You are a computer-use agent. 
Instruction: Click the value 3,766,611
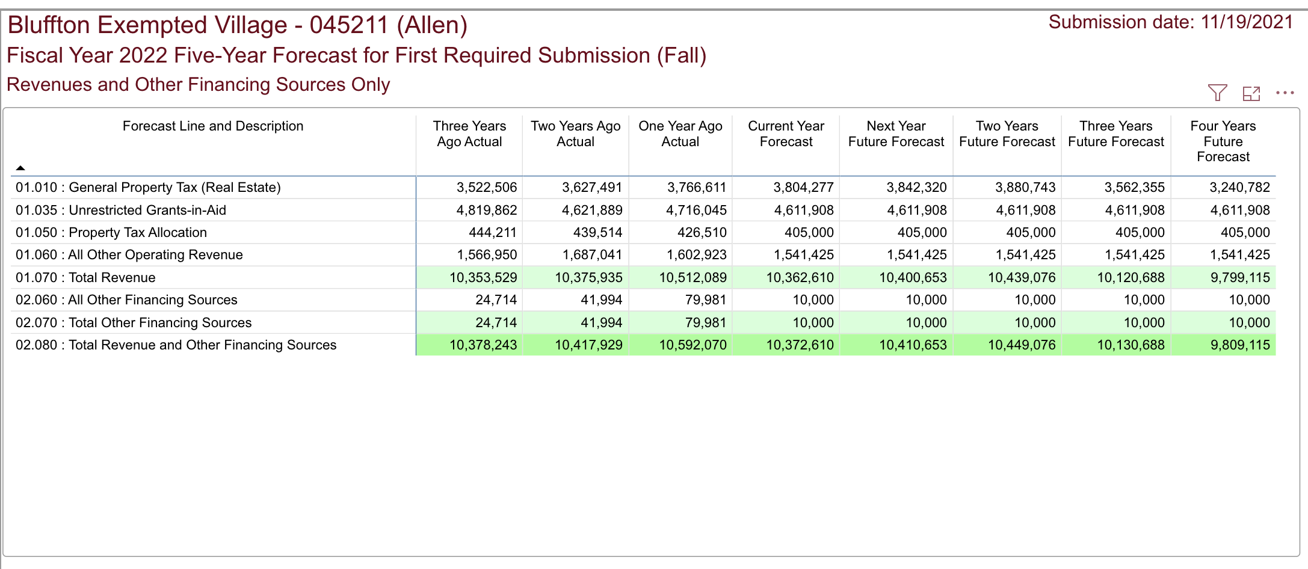pos(697,187)
